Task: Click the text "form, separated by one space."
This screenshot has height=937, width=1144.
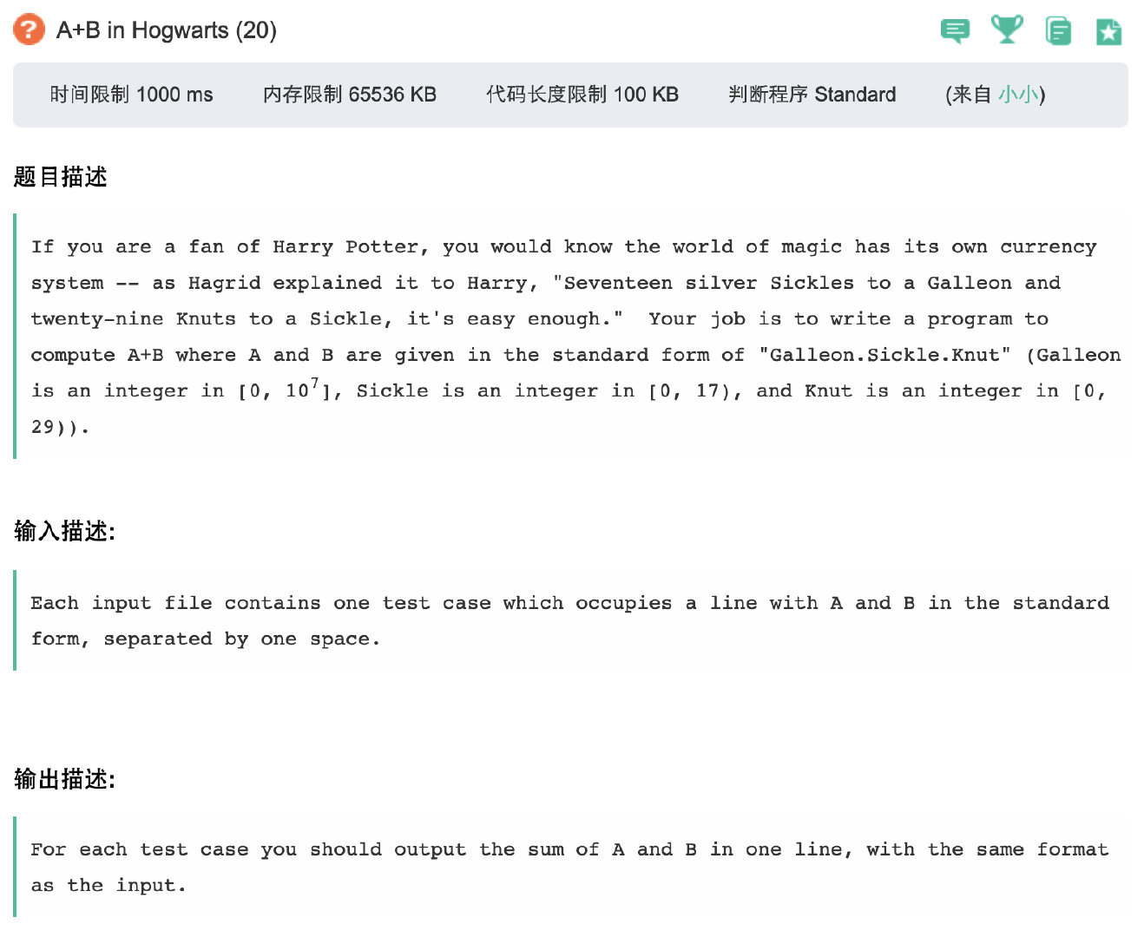Action: pos(206,639)
